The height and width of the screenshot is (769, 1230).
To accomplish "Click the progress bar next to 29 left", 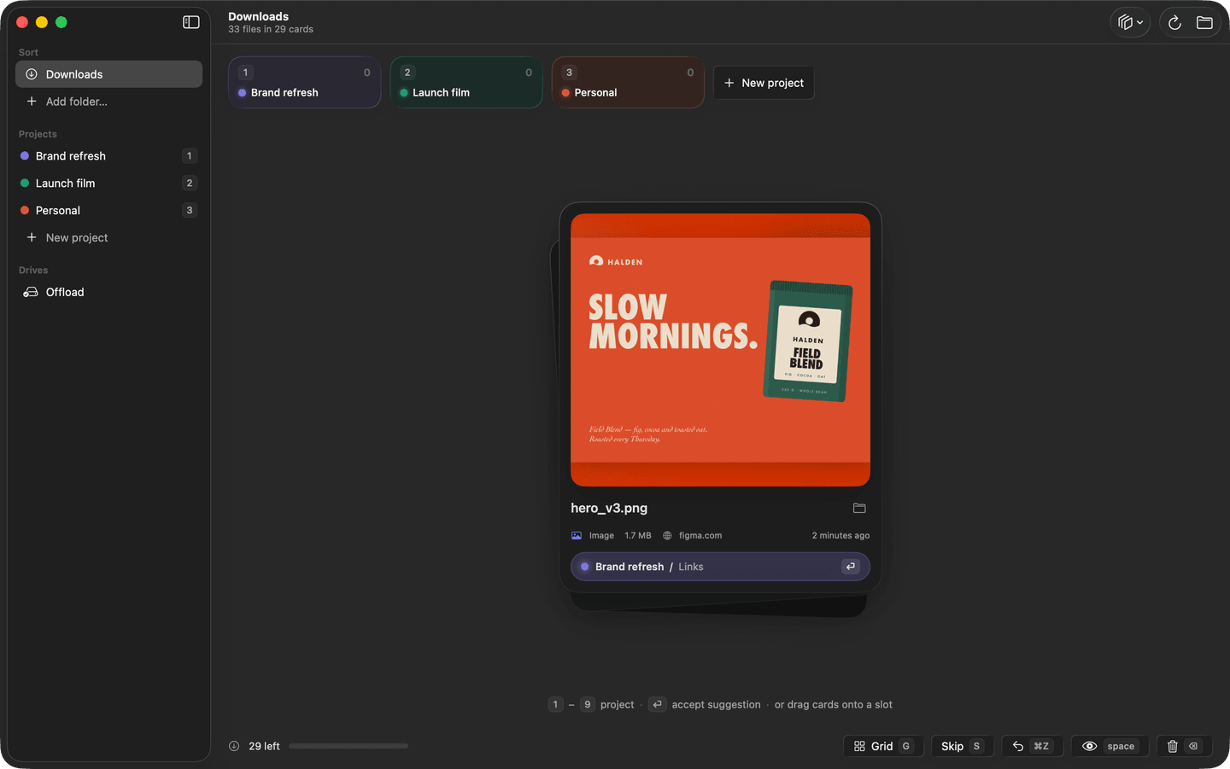I will 348,746.
